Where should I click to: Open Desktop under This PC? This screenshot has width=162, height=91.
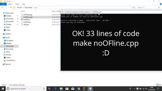click(9, 43)
